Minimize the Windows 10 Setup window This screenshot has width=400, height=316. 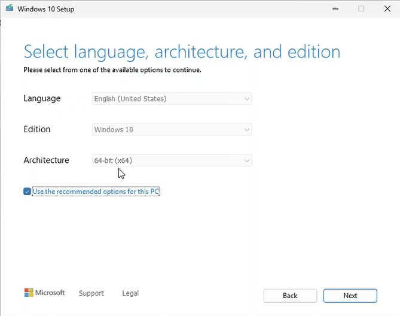coord(334,8)
